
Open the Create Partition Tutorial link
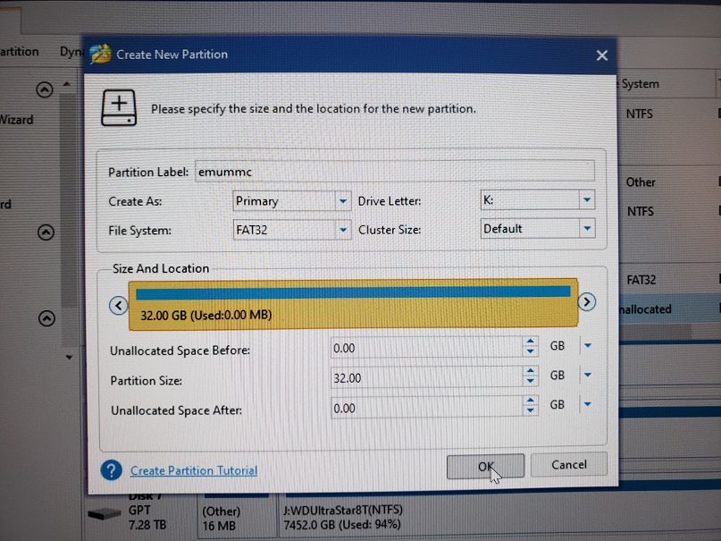(194, 470)
